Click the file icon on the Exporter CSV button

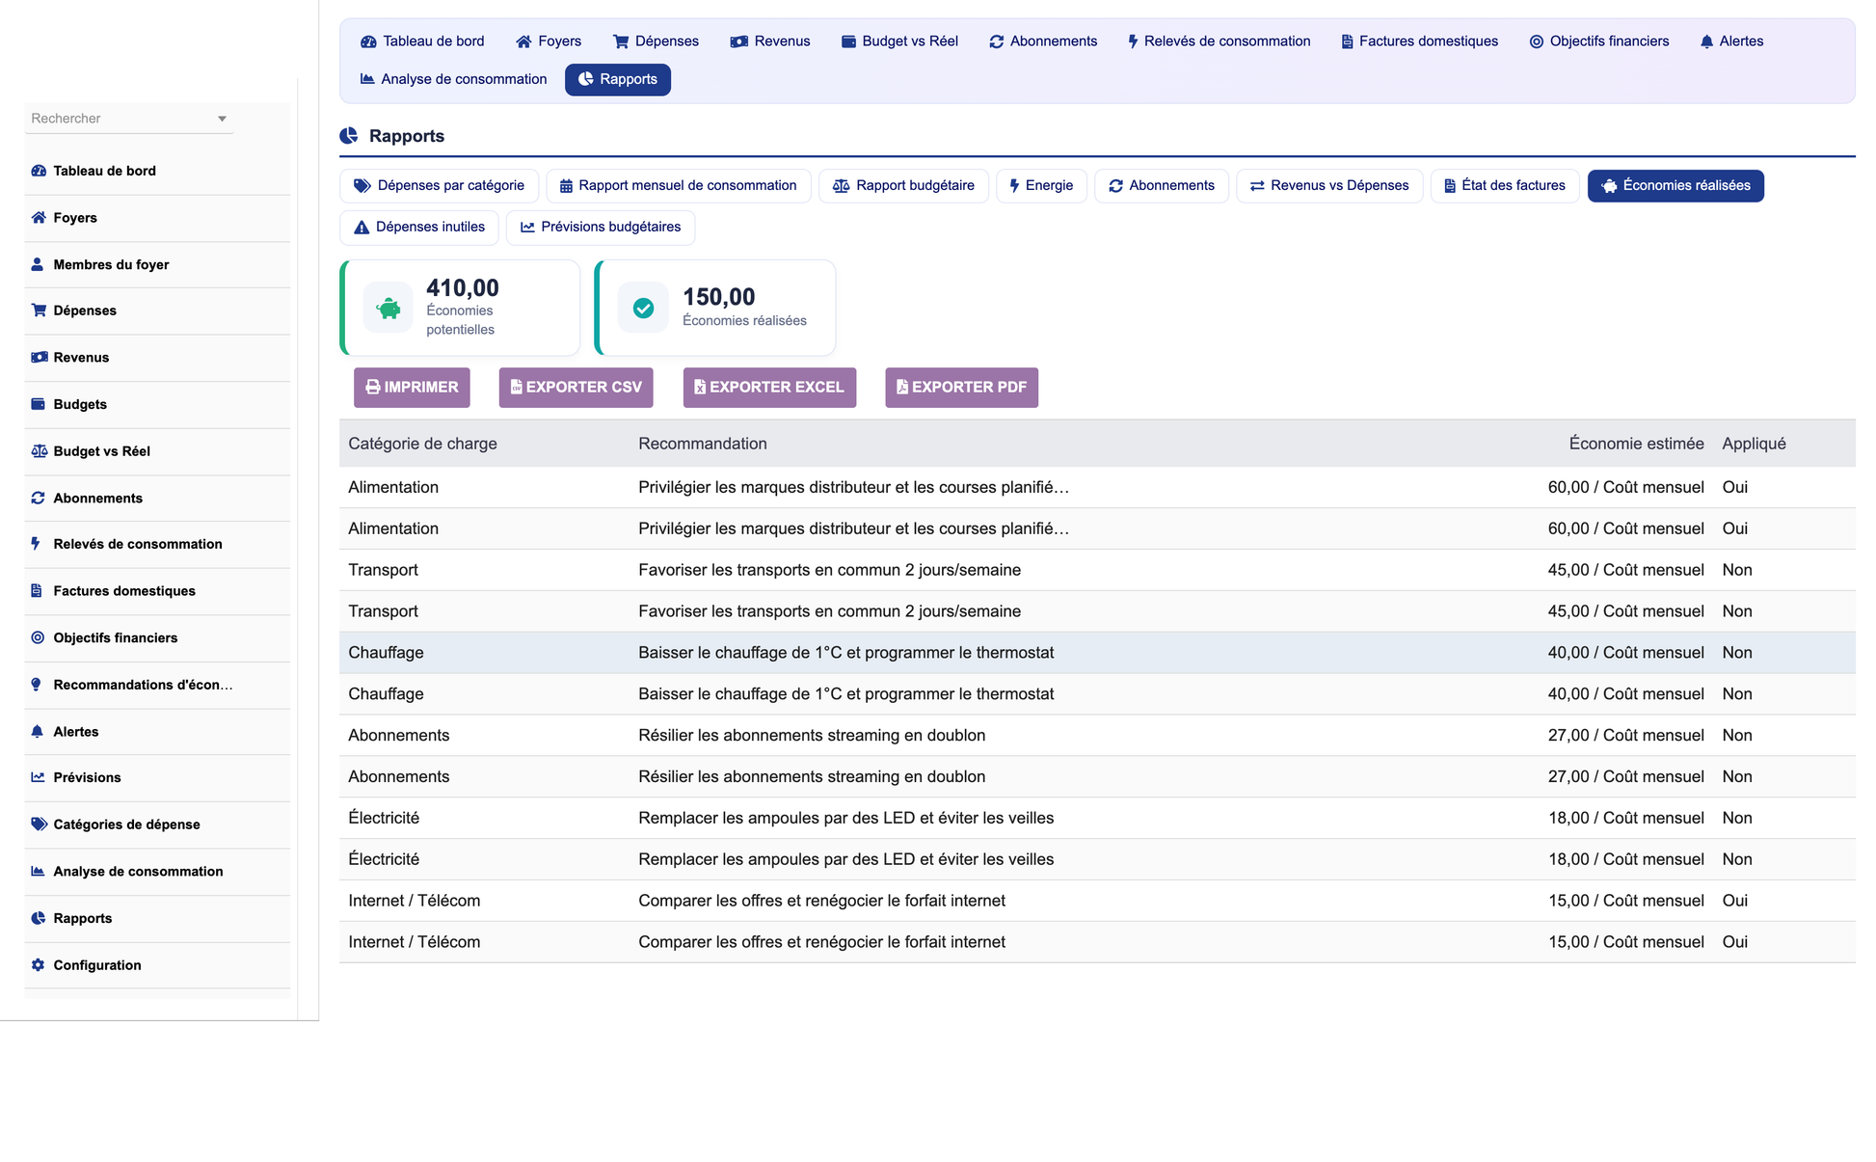pyautogui.click(x=517, y=387)
